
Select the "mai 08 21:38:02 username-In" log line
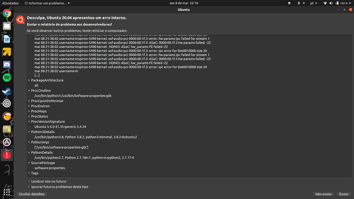pos(56,71)
